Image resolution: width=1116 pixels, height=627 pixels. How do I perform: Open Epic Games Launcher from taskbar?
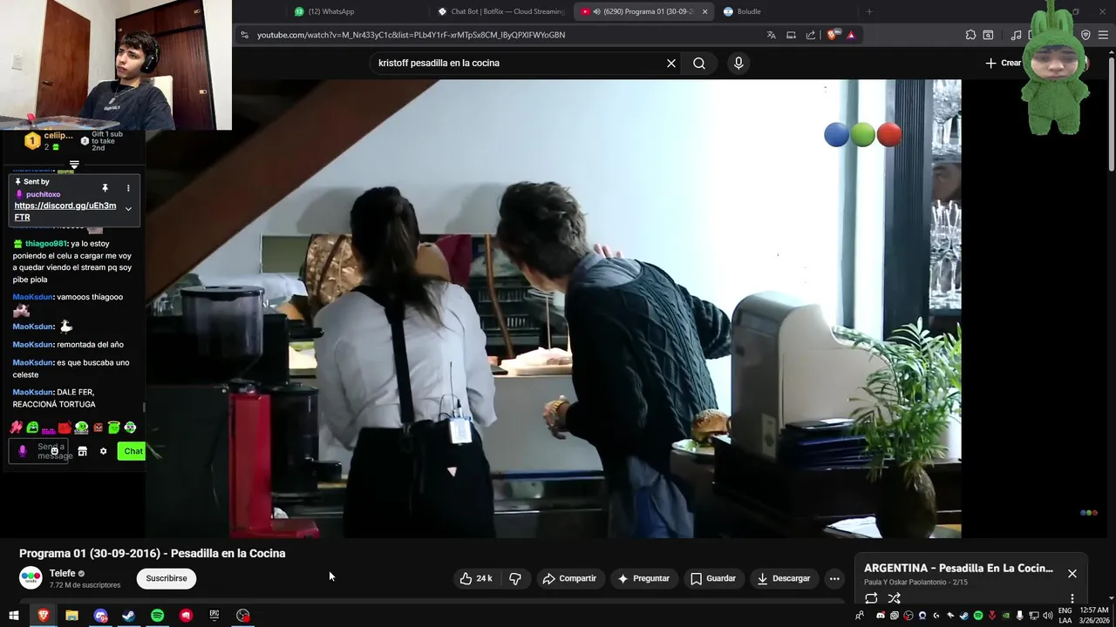pyautogui.click(x=214, y=616)
